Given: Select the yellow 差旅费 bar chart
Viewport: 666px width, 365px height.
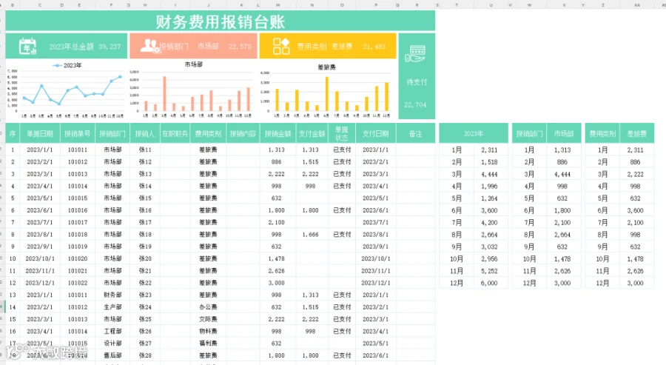Looking at the screenshot, I should (326, 91).
